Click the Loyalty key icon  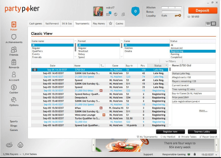[178, 16]
